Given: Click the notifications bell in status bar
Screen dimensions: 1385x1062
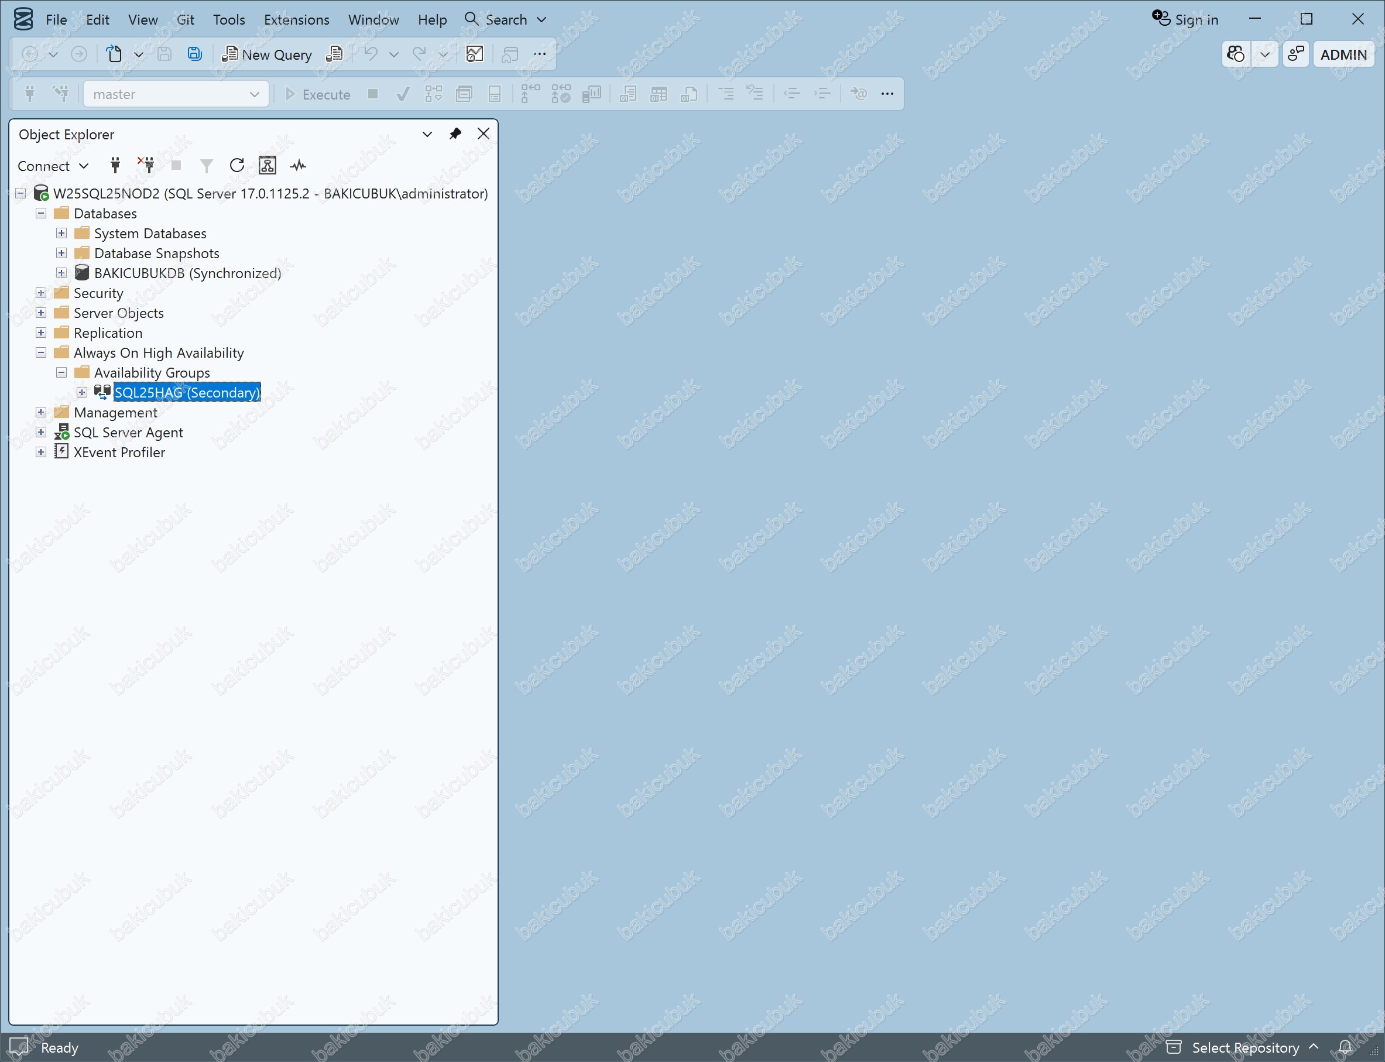Looking at the screenshot, I should pyautogui.click(x=1345, y=1047).
